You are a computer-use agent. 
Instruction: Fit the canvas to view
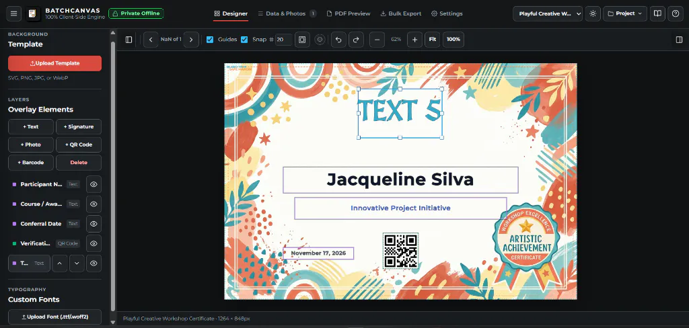[433, 40]
